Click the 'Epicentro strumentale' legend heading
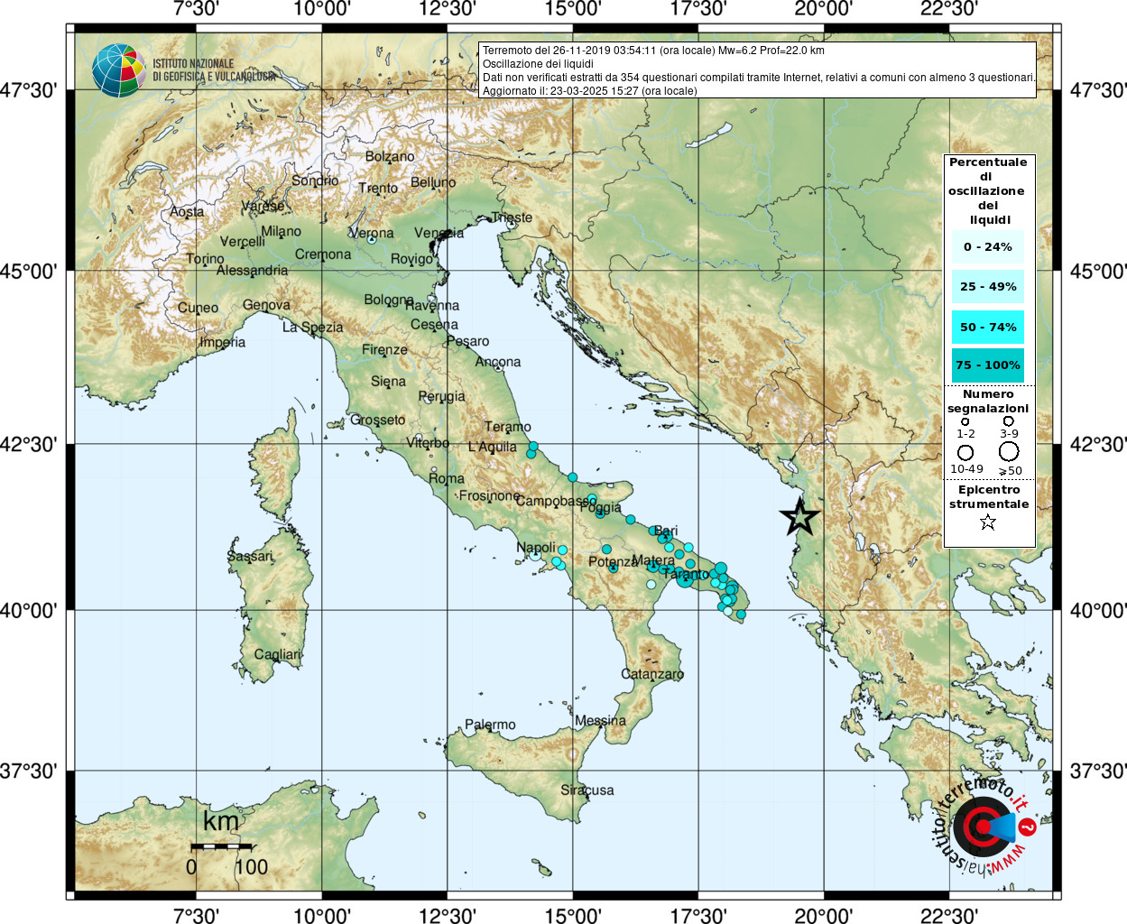The height and width of the screenshot is (924, 1127). [x=989, y=497]
